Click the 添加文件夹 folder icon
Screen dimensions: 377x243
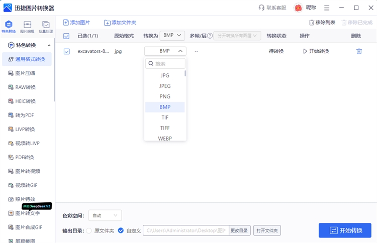[107, 23]
